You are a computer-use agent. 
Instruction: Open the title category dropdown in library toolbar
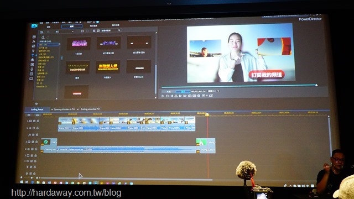pos(65,32)
